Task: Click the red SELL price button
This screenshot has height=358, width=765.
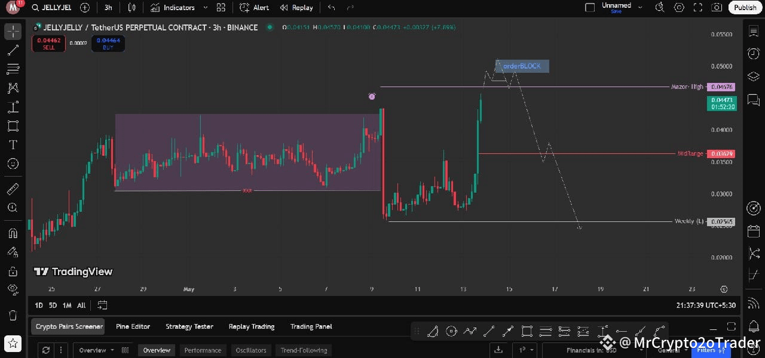Action: pyautogui.click(x=48, y=44)
